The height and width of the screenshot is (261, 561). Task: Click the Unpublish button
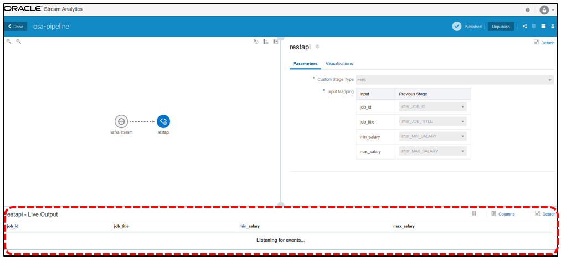coord(501,27)
